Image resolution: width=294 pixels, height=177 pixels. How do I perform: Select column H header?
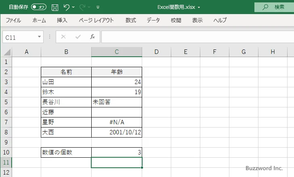click(273, 52)
